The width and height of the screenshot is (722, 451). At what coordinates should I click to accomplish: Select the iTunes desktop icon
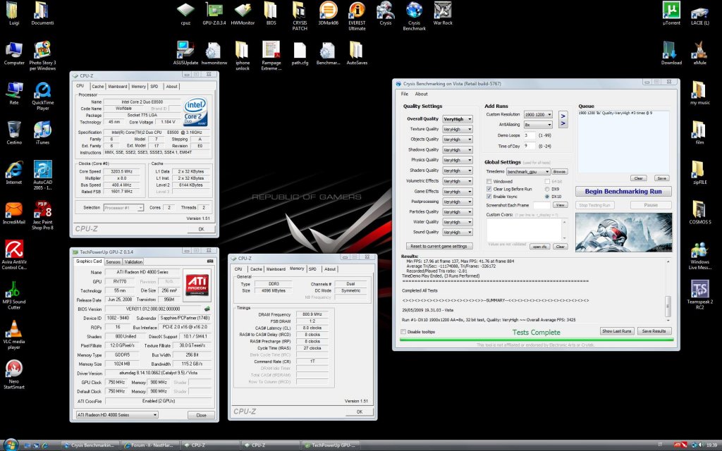[x=42, y=133]
